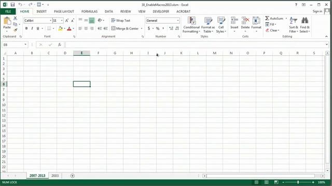Open the Format cells menu icon
This screenshot has height=186, width=332.
[x=256, y=21]
